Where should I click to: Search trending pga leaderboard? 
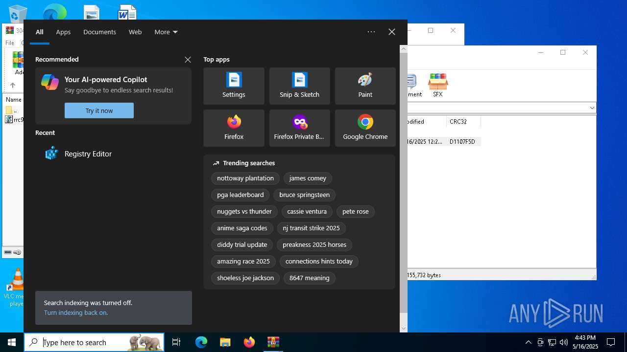(x=241, y=195)
